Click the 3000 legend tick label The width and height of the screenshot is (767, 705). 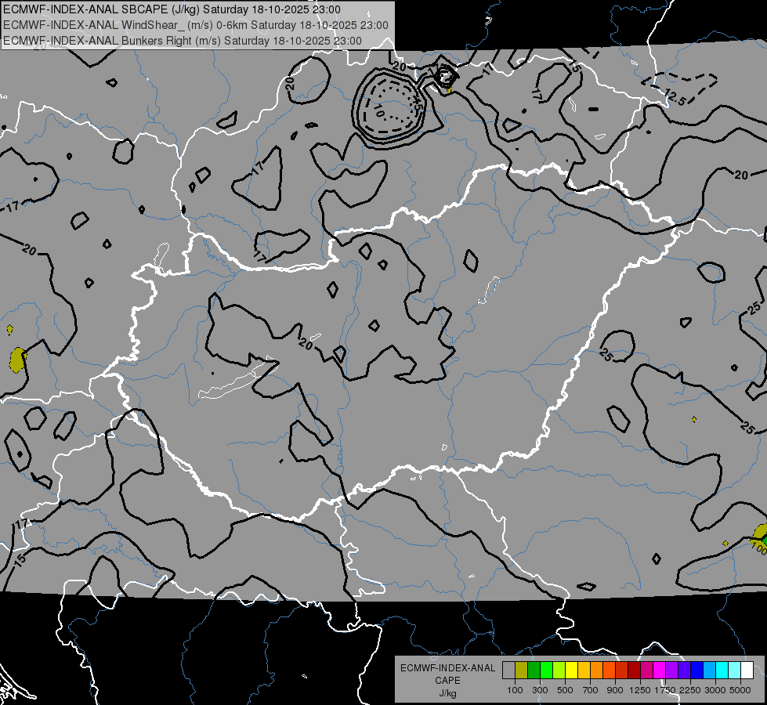point(715,690)
